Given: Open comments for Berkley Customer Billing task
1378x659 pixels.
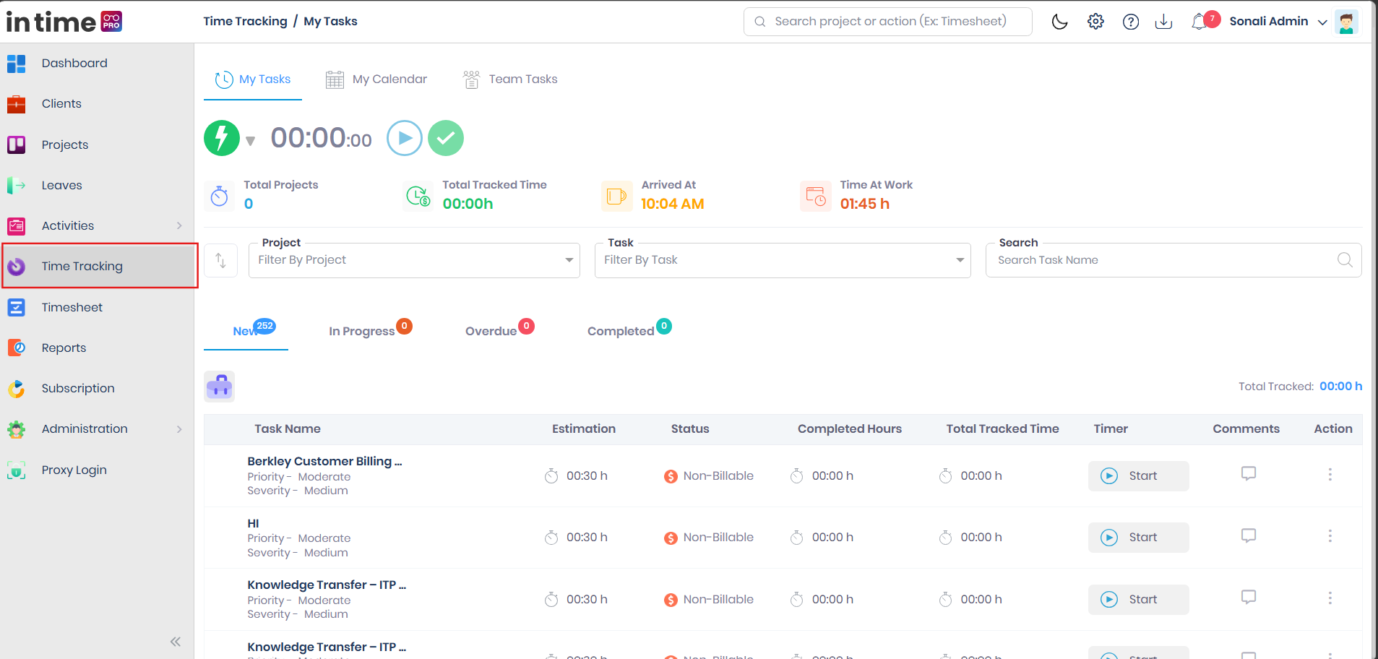Looking at the screenshot, I should click(x=1249, y=474).
